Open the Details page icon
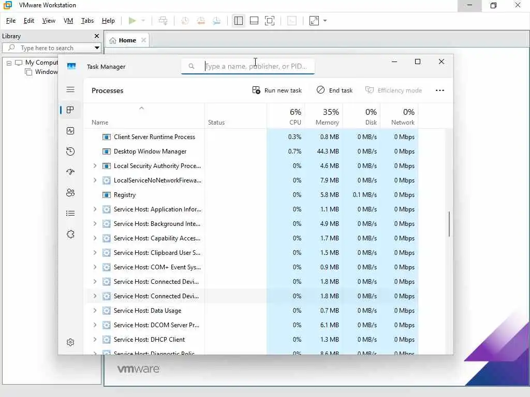The height and width of the screenshot is (397, 530). point(70,213)
